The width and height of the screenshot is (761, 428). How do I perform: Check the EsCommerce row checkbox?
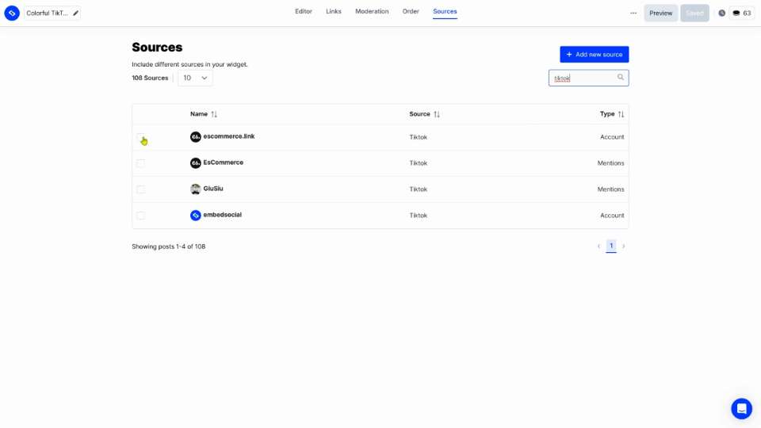point(141,163)
